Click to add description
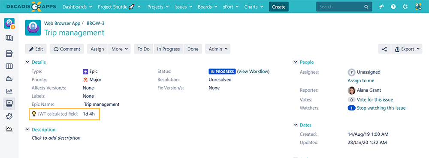 pos(56,138)
